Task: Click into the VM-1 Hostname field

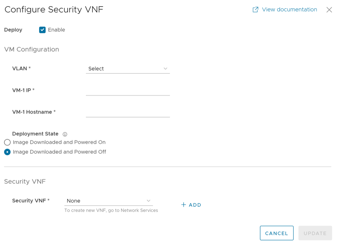Action: tap(128, 112)
